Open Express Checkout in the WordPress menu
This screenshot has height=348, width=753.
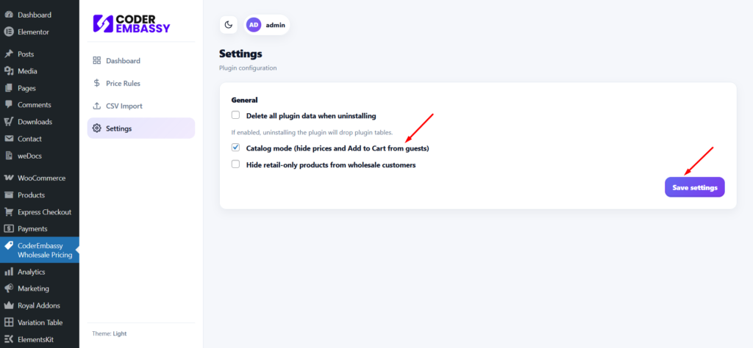[44, 211]
